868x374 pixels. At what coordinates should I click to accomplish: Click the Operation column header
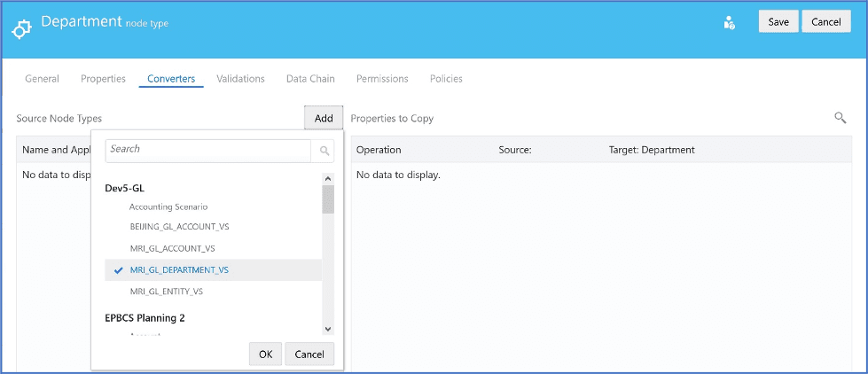[x=379, y=150]
